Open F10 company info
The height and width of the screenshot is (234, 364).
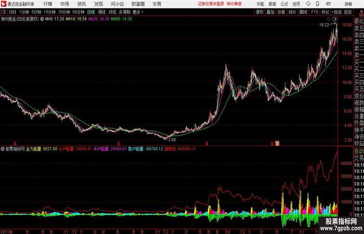[x=314, y=12]
